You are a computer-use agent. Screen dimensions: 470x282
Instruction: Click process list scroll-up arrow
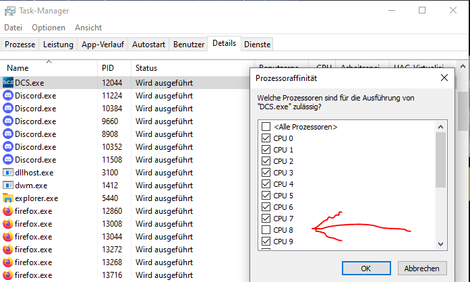pos(463,66)
